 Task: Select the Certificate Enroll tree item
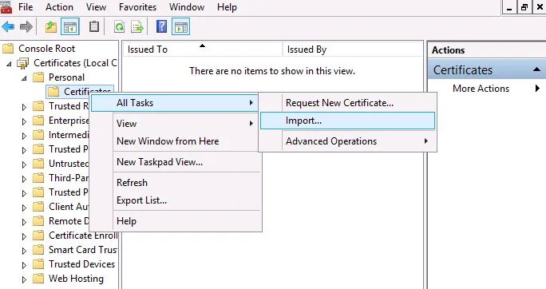pos(83,236)
